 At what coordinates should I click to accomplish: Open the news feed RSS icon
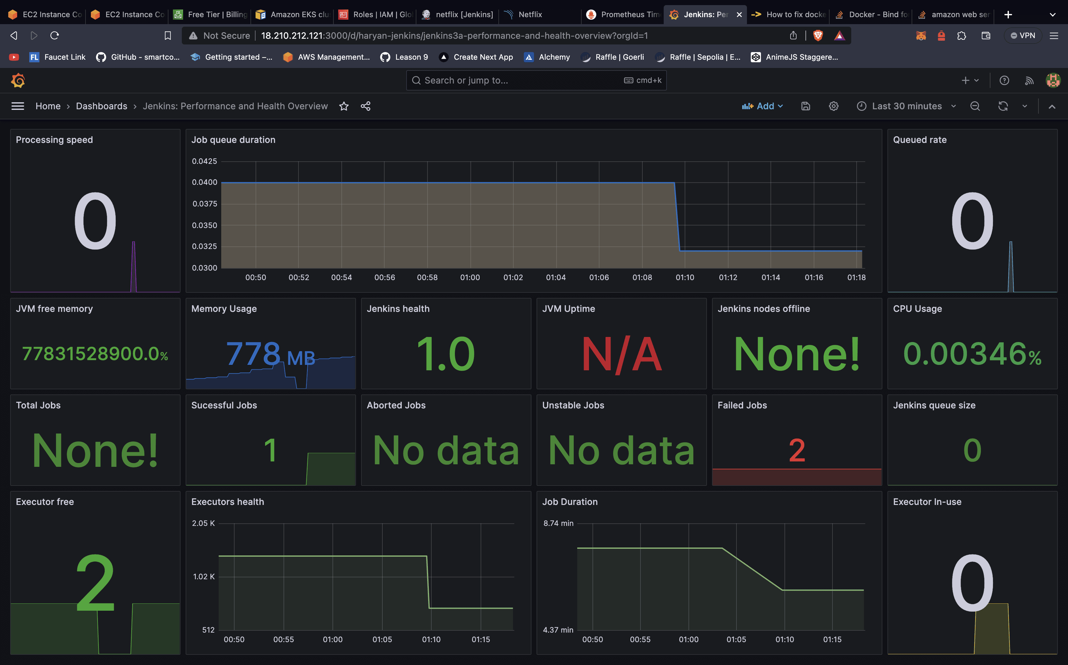pyautogui.click(x=1029, y=80)
